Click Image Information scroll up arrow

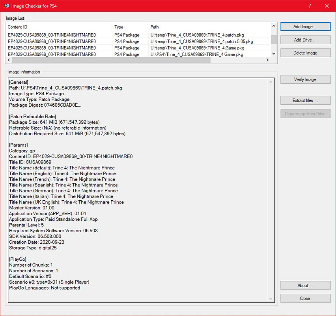(x=271, y=82)
